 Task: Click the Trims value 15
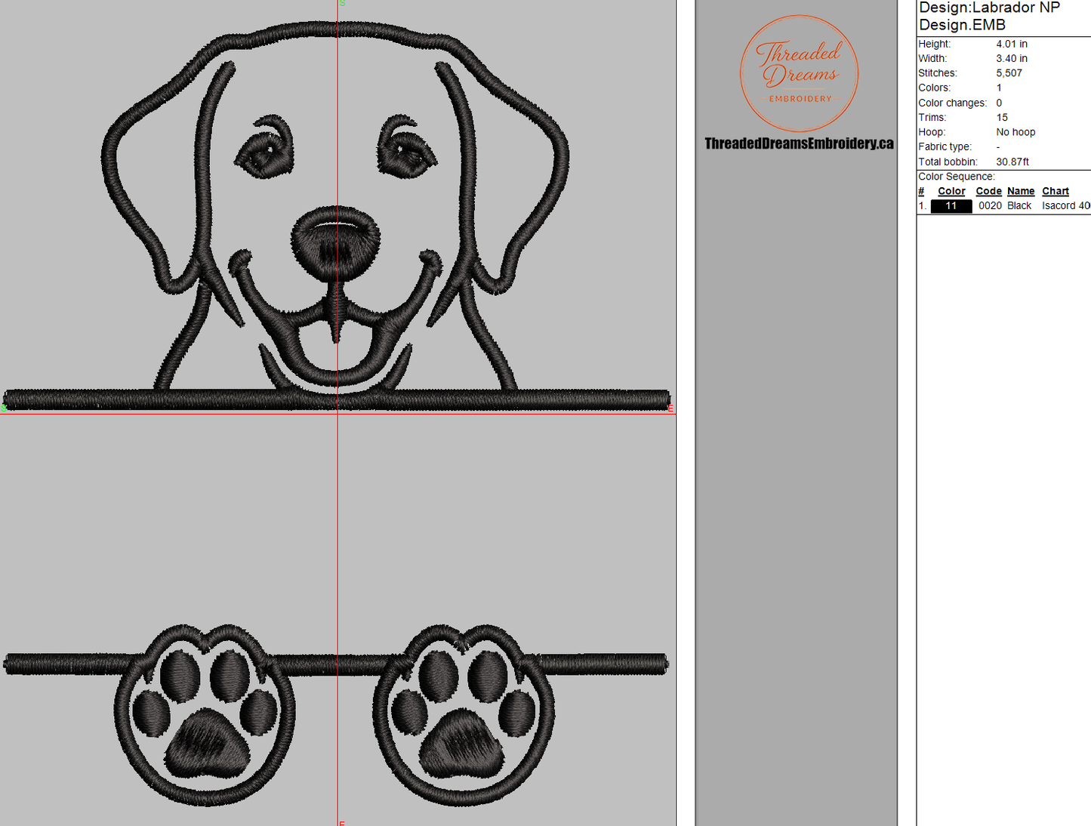coord(1002,117)
